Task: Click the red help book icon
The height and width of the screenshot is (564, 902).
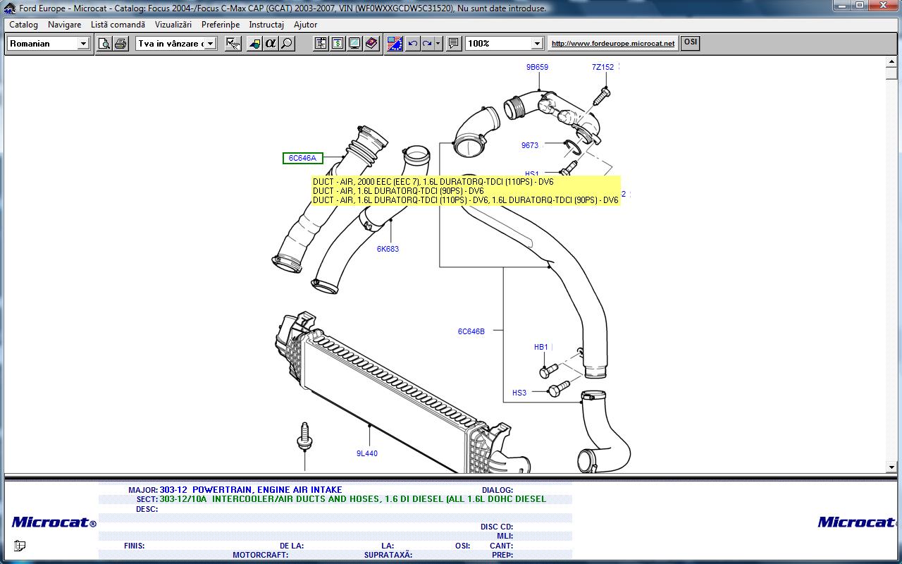Action: (x=371, y=44)
